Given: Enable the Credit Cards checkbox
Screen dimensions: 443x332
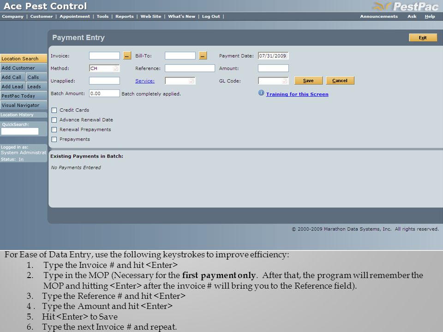Looking at the screenshot, I should click(54, 110).
